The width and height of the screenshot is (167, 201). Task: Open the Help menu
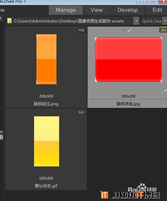tap(2, 10)
